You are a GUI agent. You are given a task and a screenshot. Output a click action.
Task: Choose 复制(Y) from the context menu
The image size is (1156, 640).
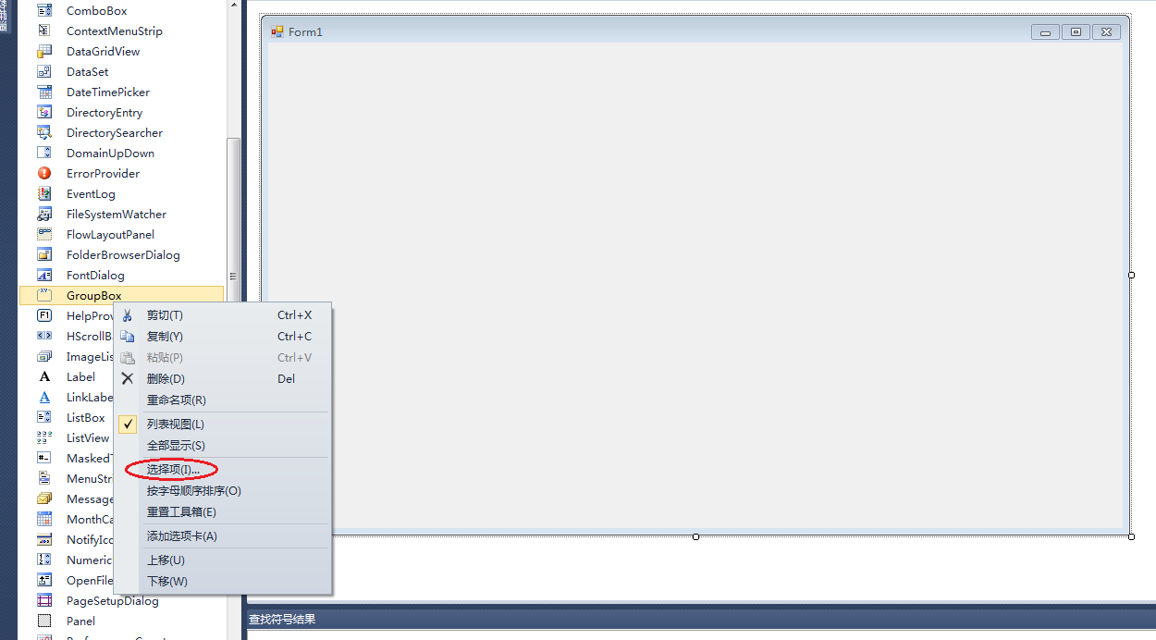coord(222,337)
